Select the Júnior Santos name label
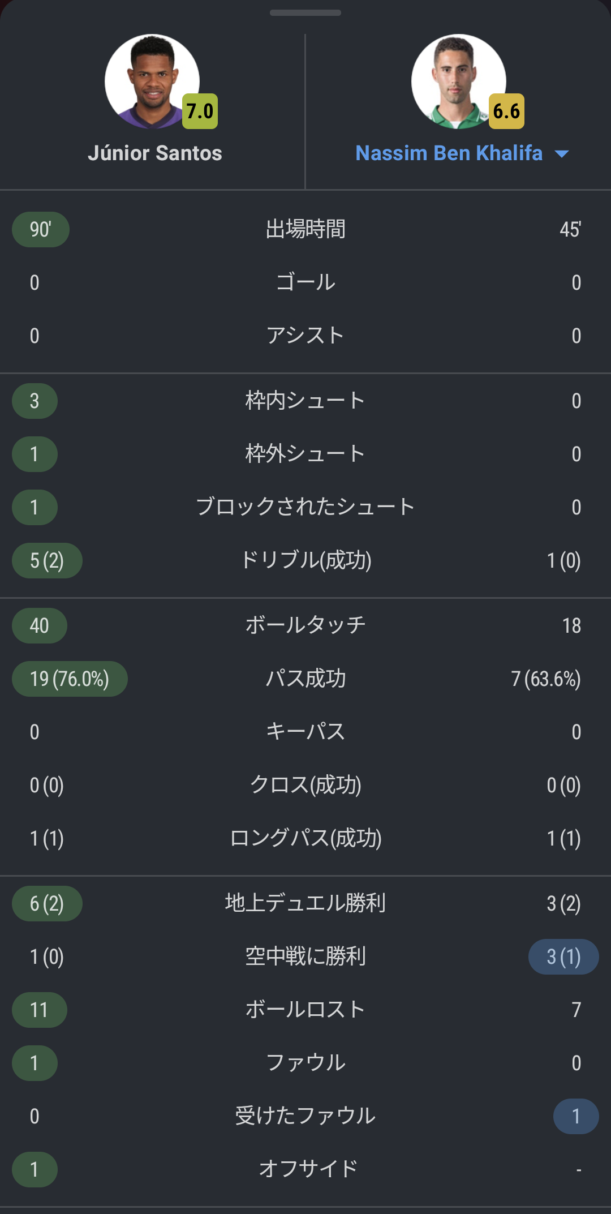 (155, 153)
